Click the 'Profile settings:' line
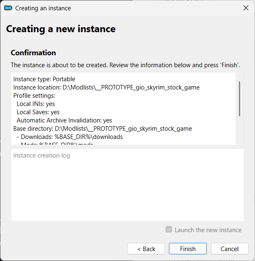The width and height of the screenshot is (255, 261). pos(34,96)
